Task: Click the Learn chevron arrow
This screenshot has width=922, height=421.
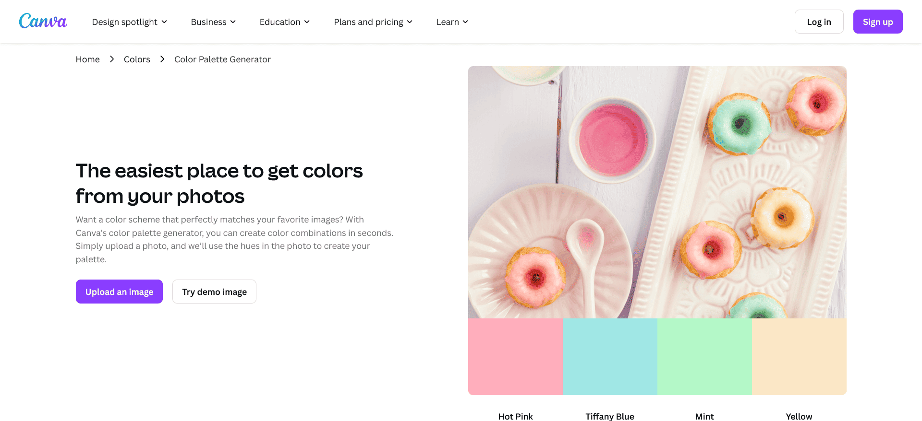Action: coord(465,22)
